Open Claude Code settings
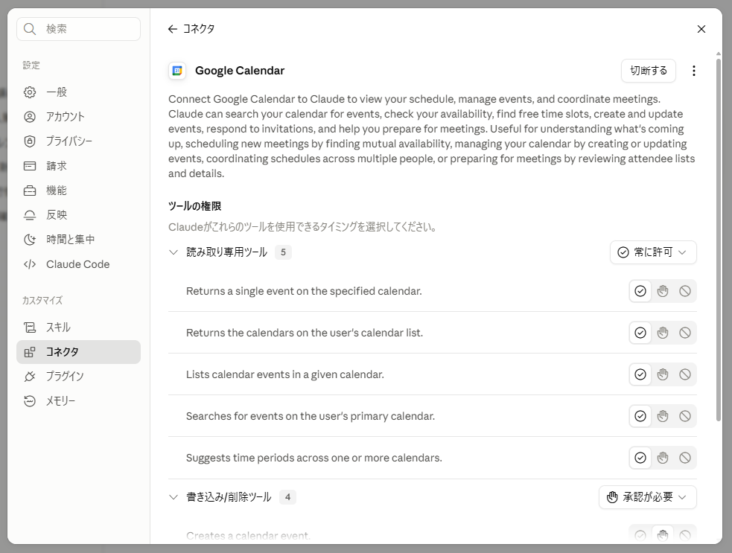 click(x=78, y=264)
